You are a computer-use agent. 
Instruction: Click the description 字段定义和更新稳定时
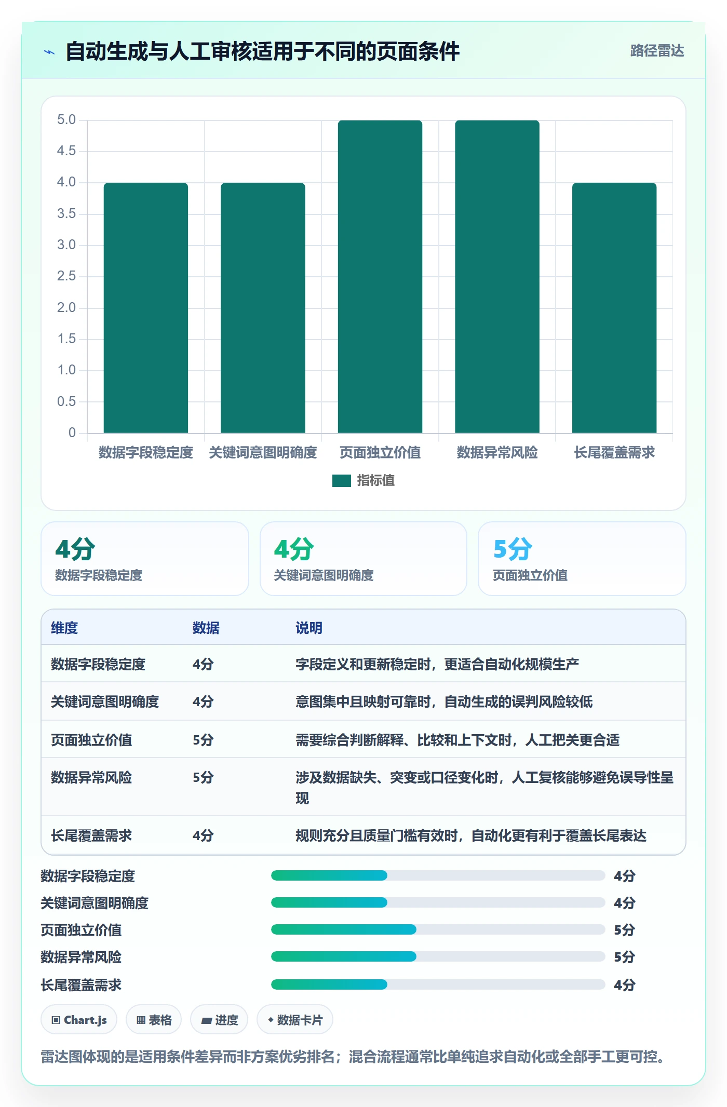(437, 665)
